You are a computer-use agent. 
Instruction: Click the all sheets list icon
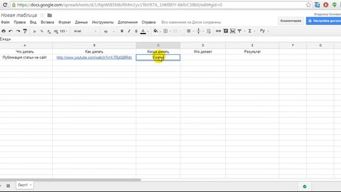[x=8, y=186]
